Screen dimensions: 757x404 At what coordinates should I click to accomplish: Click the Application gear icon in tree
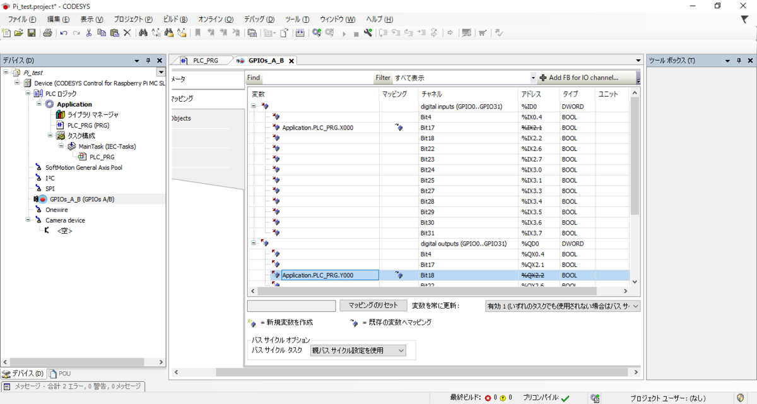[49, 104]
